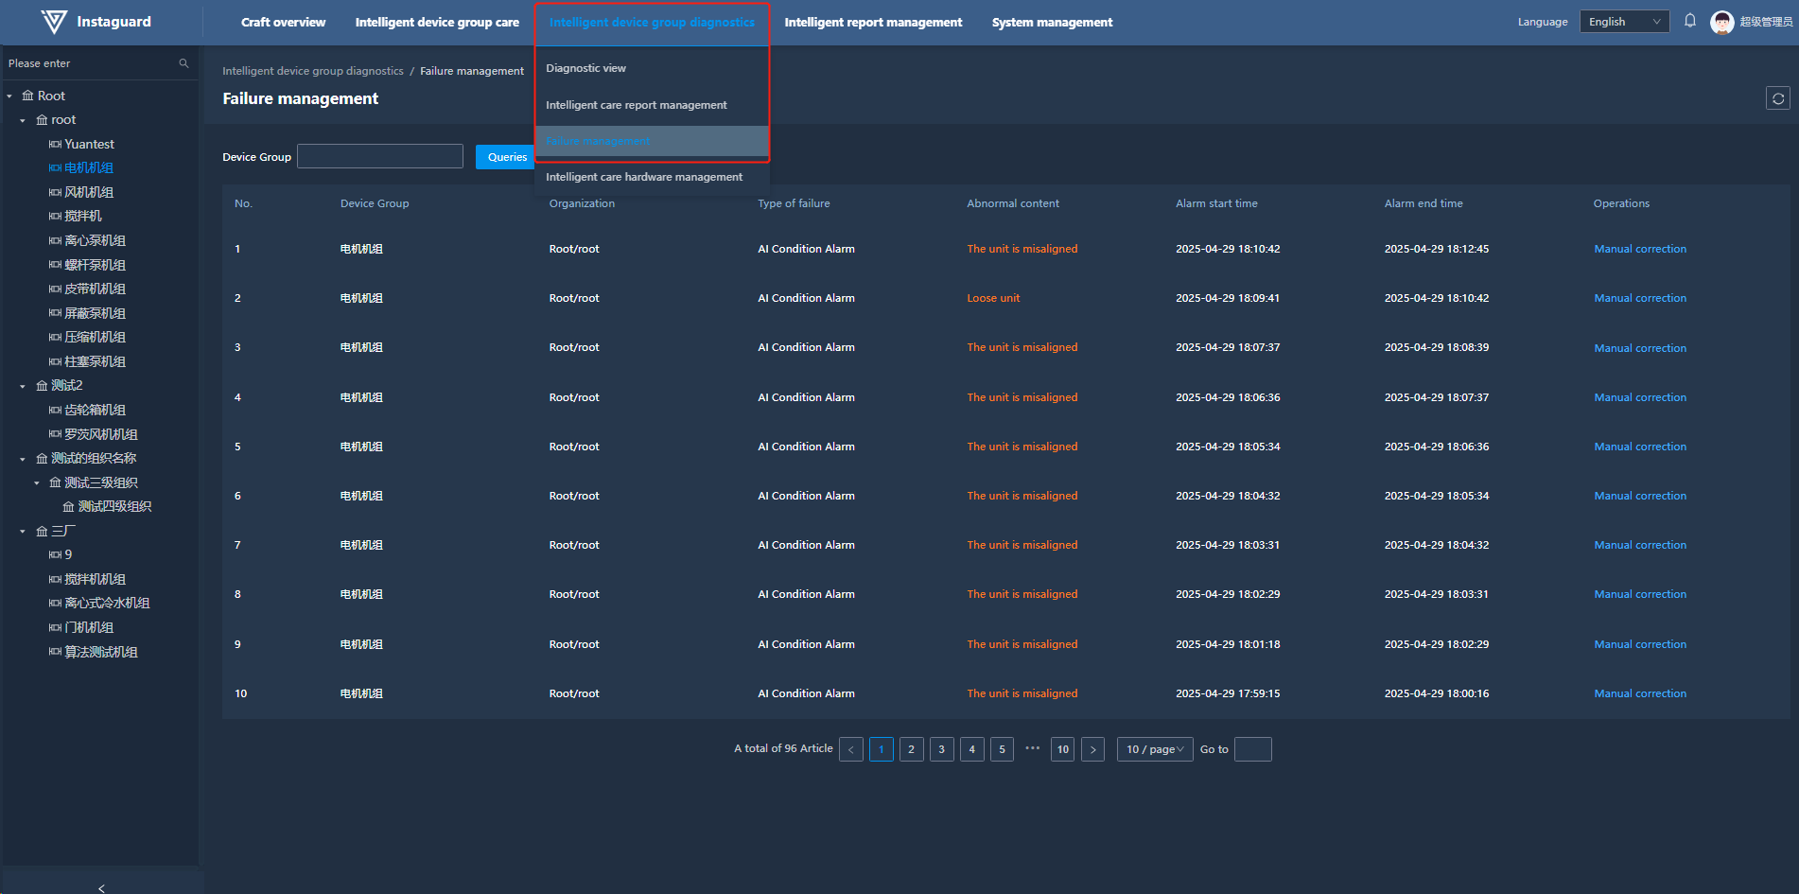
Task: Open the Language dropdown showing English
Action: click(x=1623, y=22)
